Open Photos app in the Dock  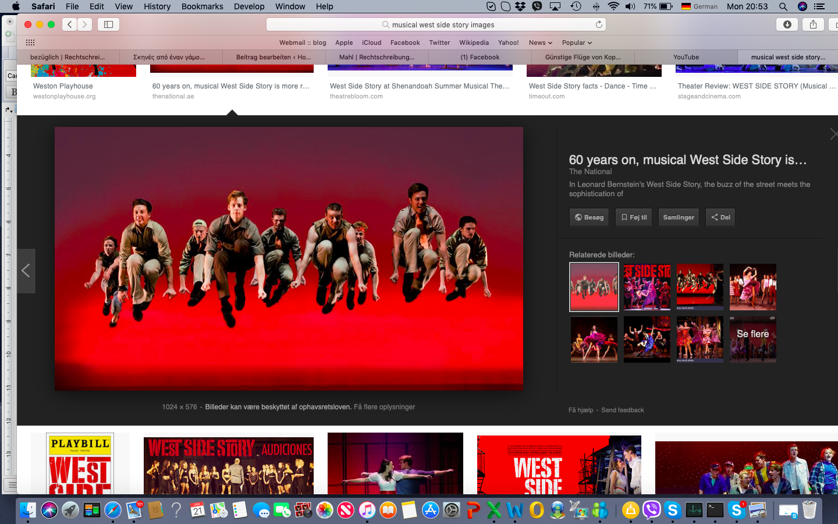[325, 510]
